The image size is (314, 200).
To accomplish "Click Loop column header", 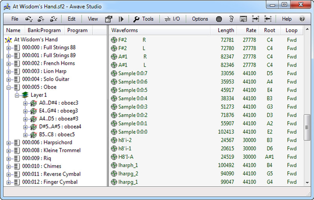I will coord(292,31).
